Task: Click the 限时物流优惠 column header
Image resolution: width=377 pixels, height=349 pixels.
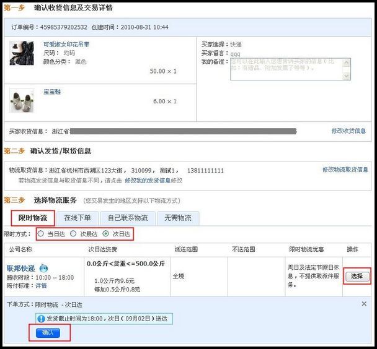Action: coord(306,249)
